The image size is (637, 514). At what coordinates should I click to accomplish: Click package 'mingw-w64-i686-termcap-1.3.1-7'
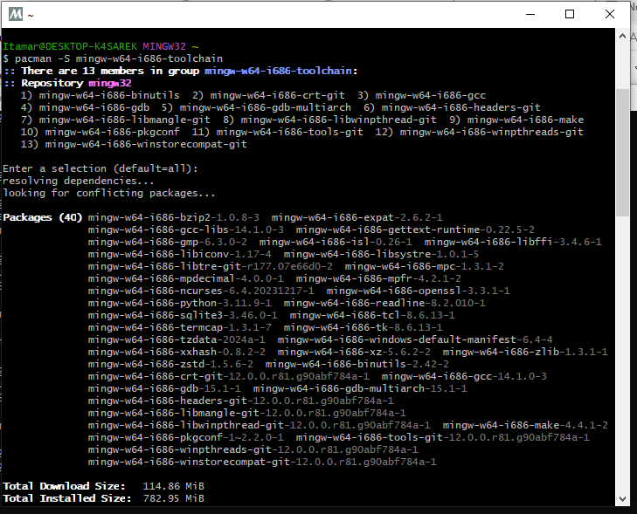tap(179, 327)
